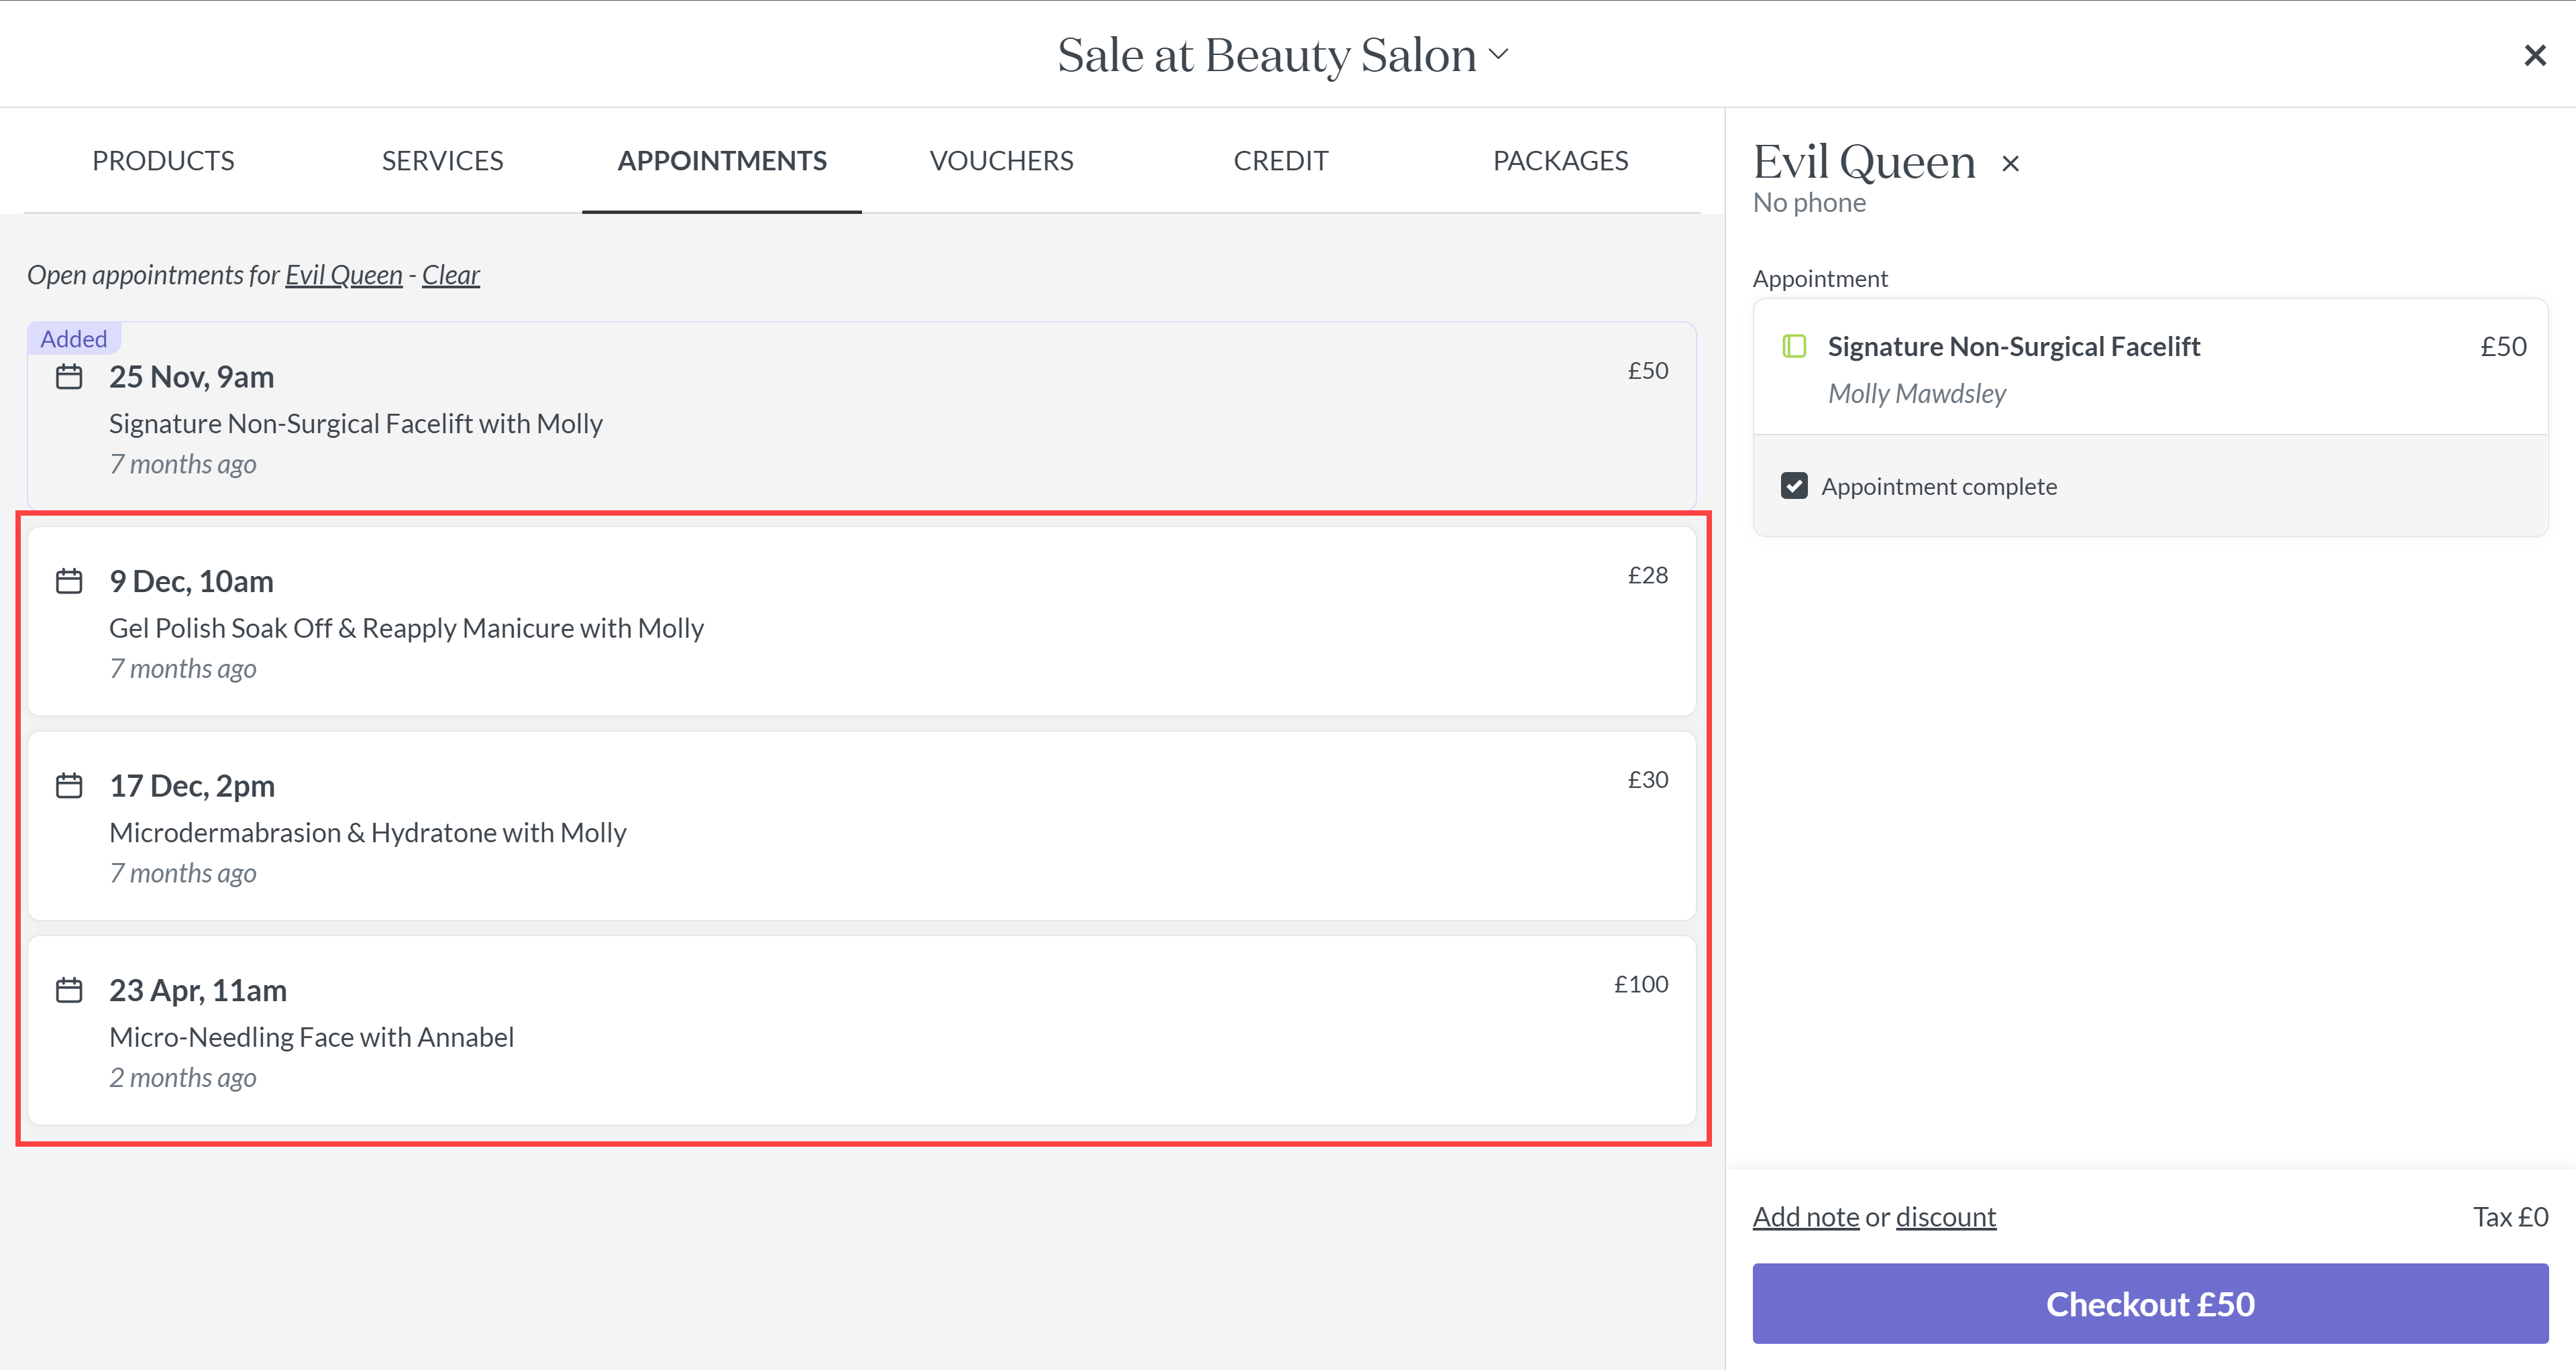Expand Sale at Beauty Salon dropdown chevron
Image resolution: width=2576 pixels, height=1370 pixels.
(1498, 54)
